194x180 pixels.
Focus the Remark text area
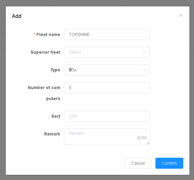pos(101,136)
